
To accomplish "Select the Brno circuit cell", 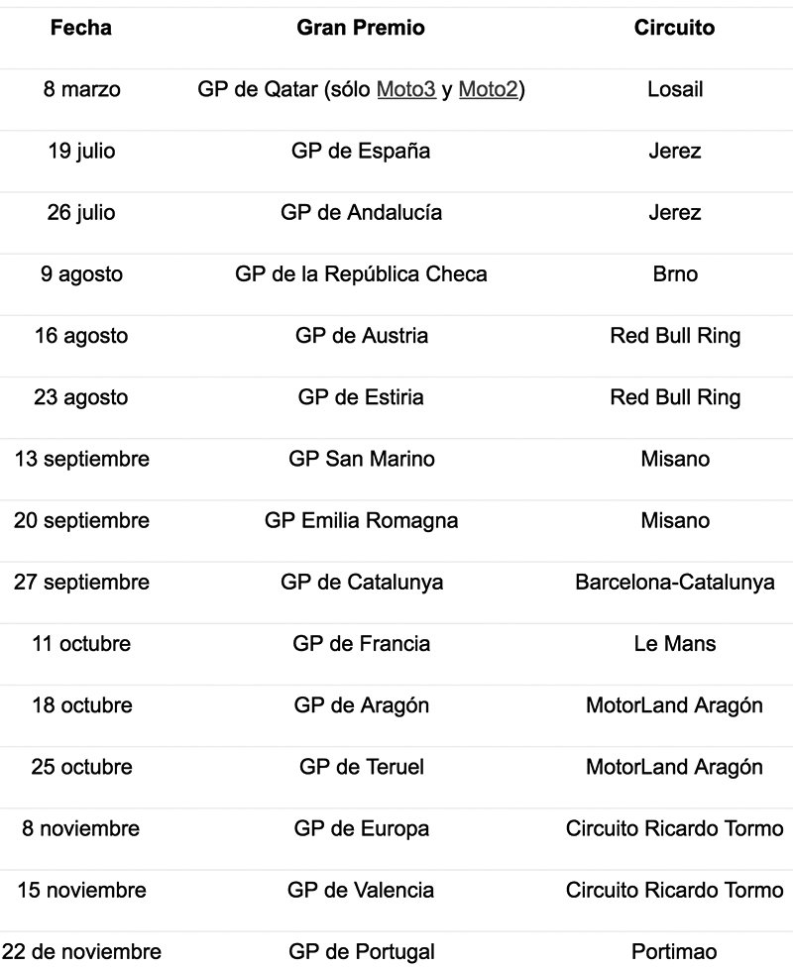I will pyautogui.click(x=674, y=274).
